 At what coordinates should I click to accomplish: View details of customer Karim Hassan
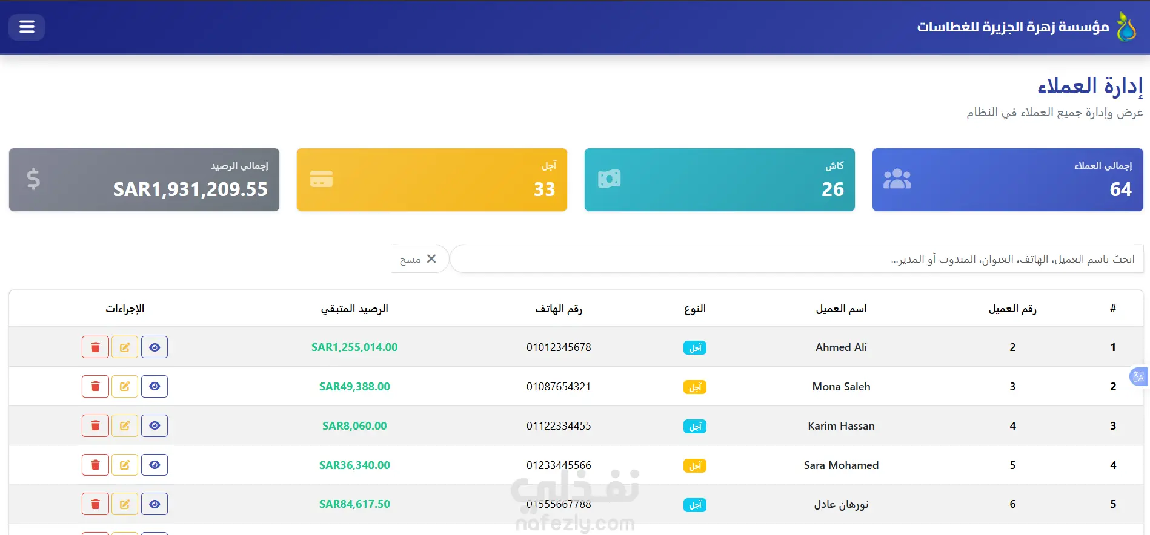[155, 425]
